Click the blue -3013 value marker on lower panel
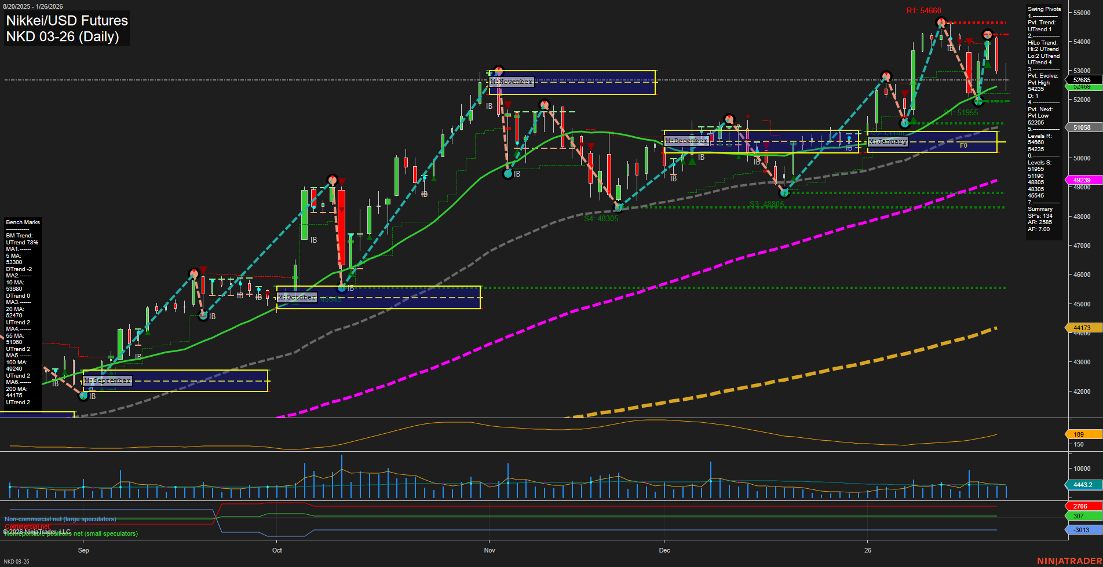Screen dimensions: 1103x567 1081,529
